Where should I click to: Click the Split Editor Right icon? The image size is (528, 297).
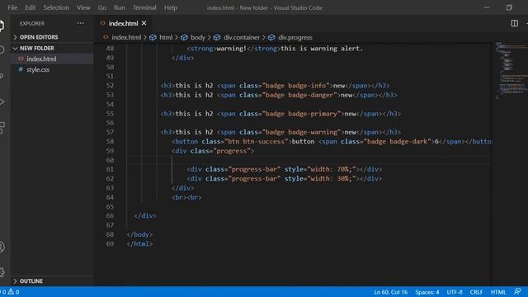click(514, 23)
